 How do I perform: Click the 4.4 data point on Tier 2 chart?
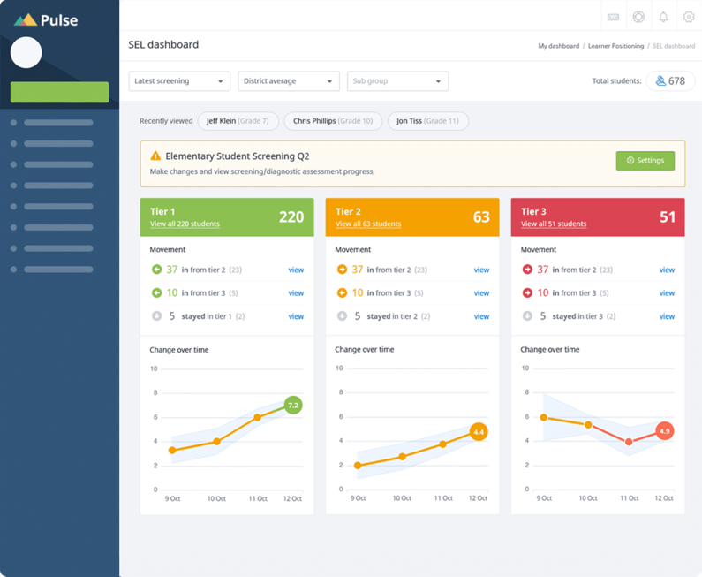pos(479,432)
